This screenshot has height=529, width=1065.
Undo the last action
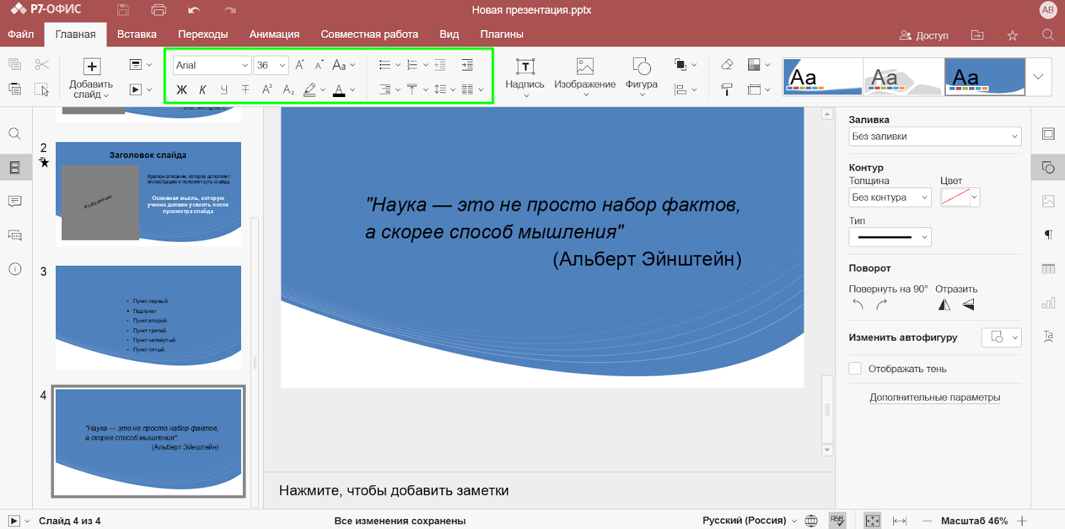(x=194, y=10)
